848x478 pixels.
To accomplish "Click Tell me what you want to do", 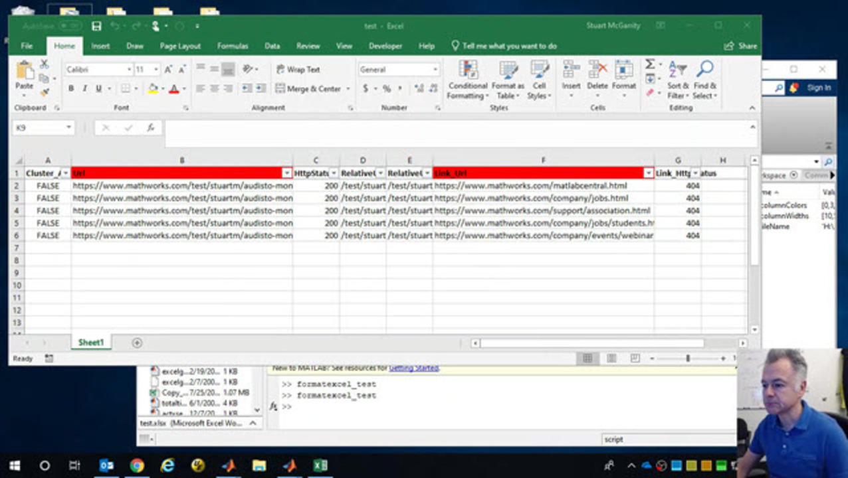I will (x=504, y=46).
